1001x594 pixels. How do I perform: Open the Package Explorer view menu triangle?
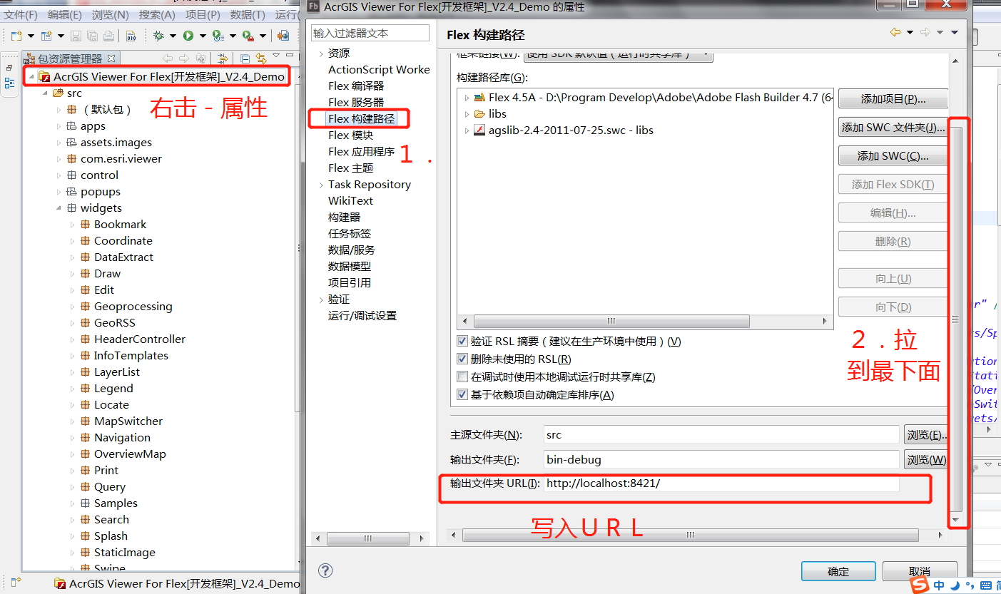tap(275, 56)
